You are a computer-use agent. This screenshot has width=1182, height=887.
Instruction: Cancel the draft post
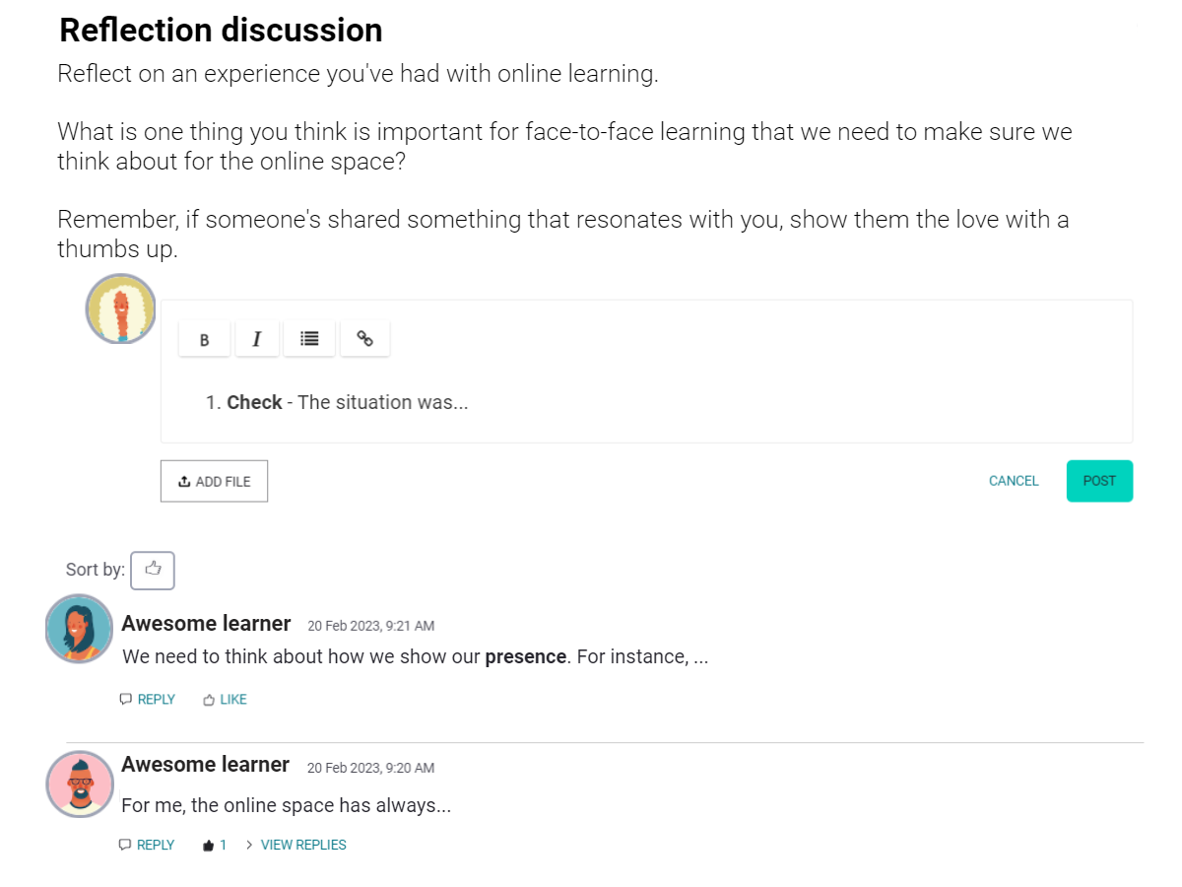(x=1014, y=481)
